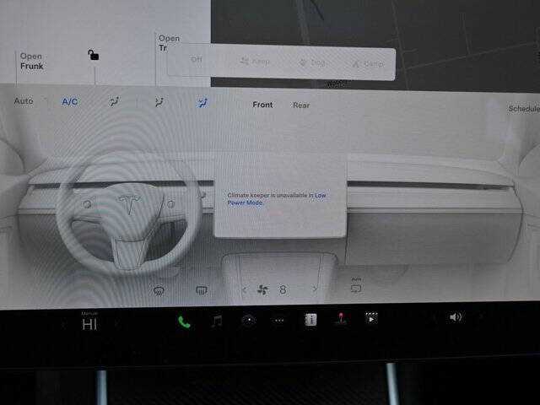Toggle the blue feet-level airflow icon
The image size is (540, 405).
202,103
